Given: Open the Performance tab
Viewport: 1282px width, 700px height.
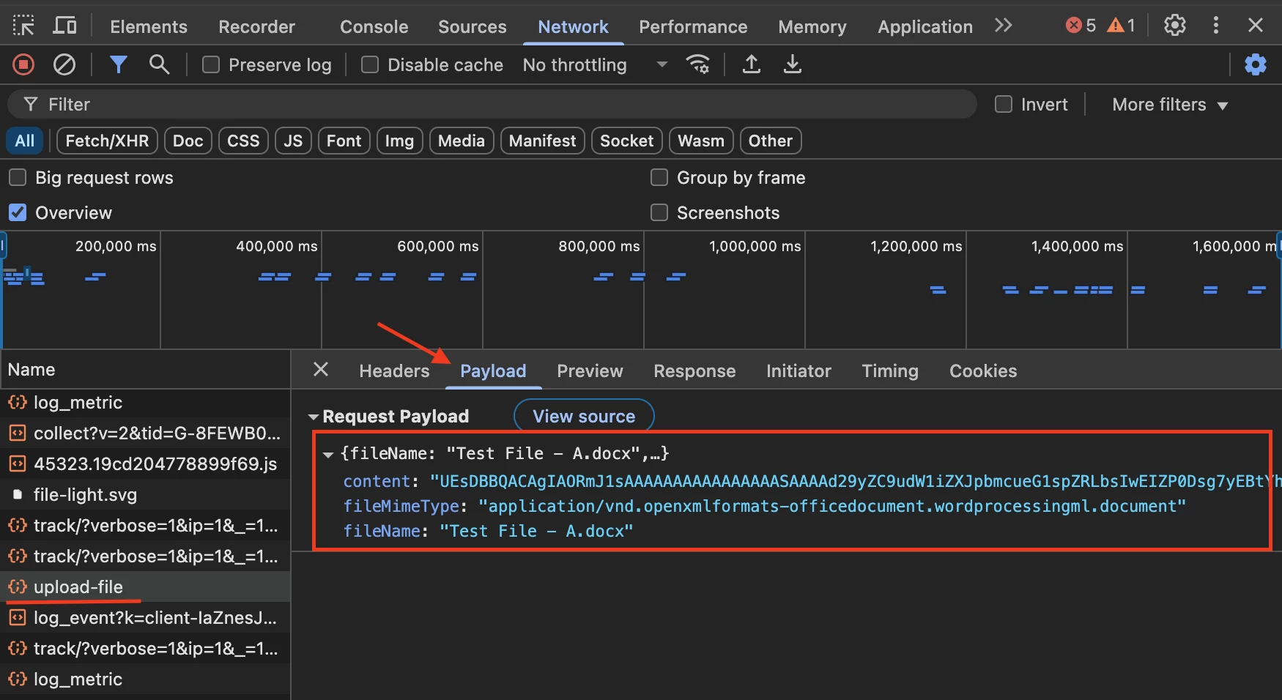Looking at the screenshot, I should (x=693, y=27).
